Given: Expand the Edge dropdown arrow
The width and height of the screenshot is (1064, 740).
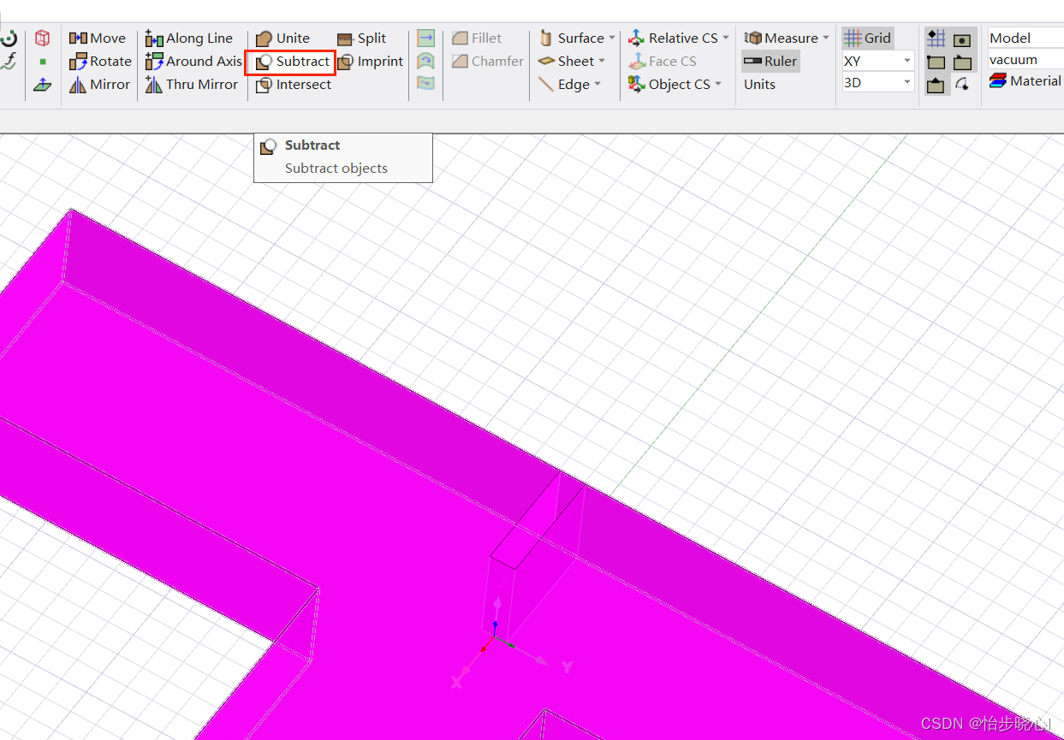Looking at the screenshot, I should [x=597, y=85].
